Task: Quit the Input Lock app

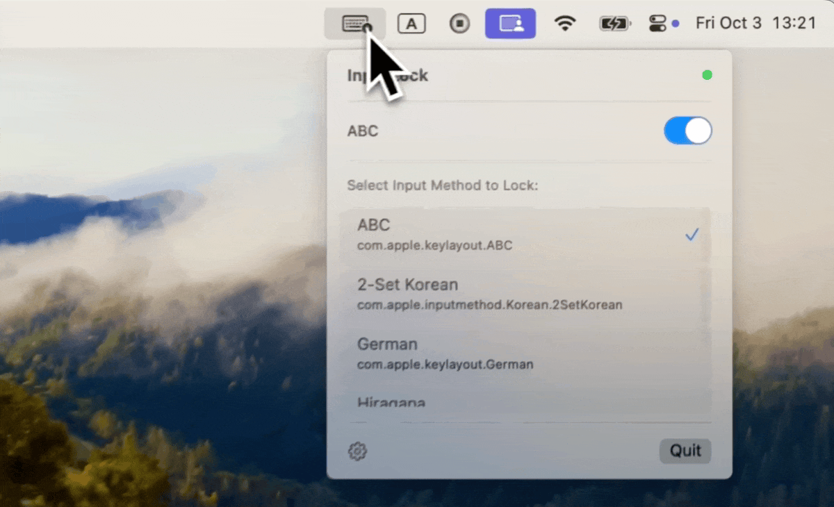Action: coord(685,451)
